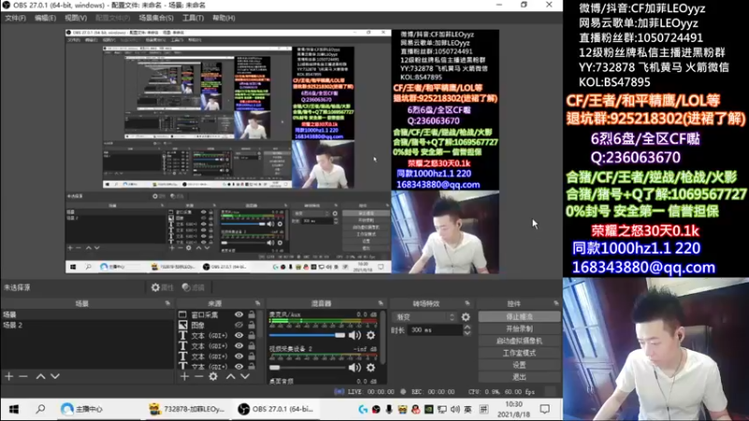Click the microphone tray icon
This screenshot has width=749, height=421.
coord(389,409)
